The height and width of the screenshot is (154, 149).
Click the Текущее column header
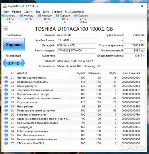click(79, 73)
